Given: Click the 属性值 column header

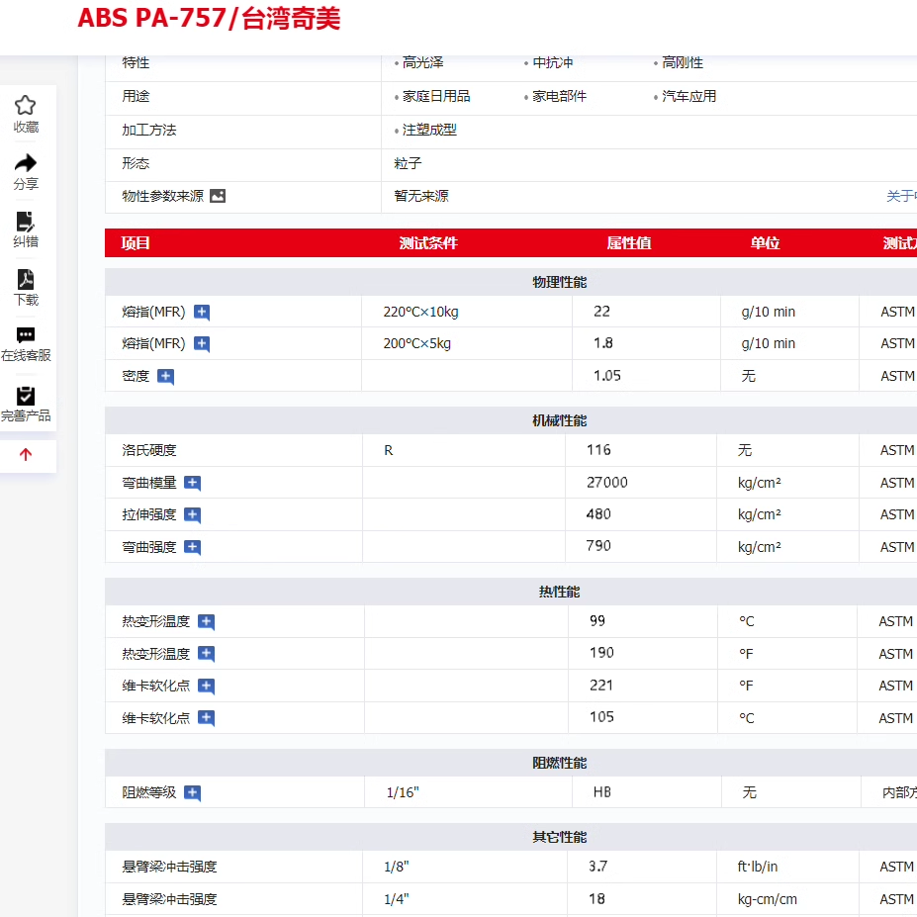Looking at the screenshot, I should [x=629, y=242].
